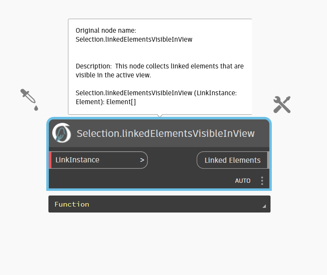Select the node title Selection.linkedElementsVisibleInView
Screen dimensions: 327x275
click(x=166, y=133)
